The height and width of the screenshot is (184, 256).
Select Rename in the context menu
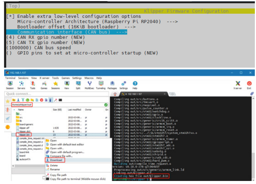tap(55, 170)
